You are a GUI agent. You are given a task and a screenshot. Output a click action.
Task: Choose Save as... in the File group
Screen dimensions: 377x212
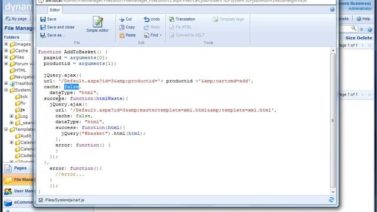52,35
